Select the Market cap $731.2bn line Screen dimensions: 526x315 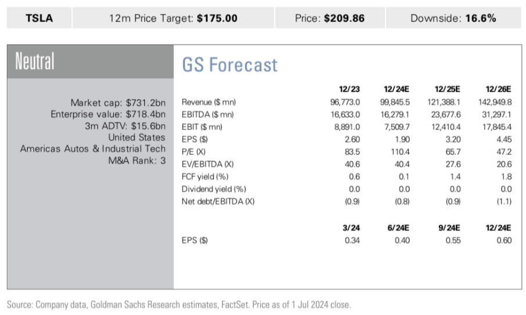point(118,102)
